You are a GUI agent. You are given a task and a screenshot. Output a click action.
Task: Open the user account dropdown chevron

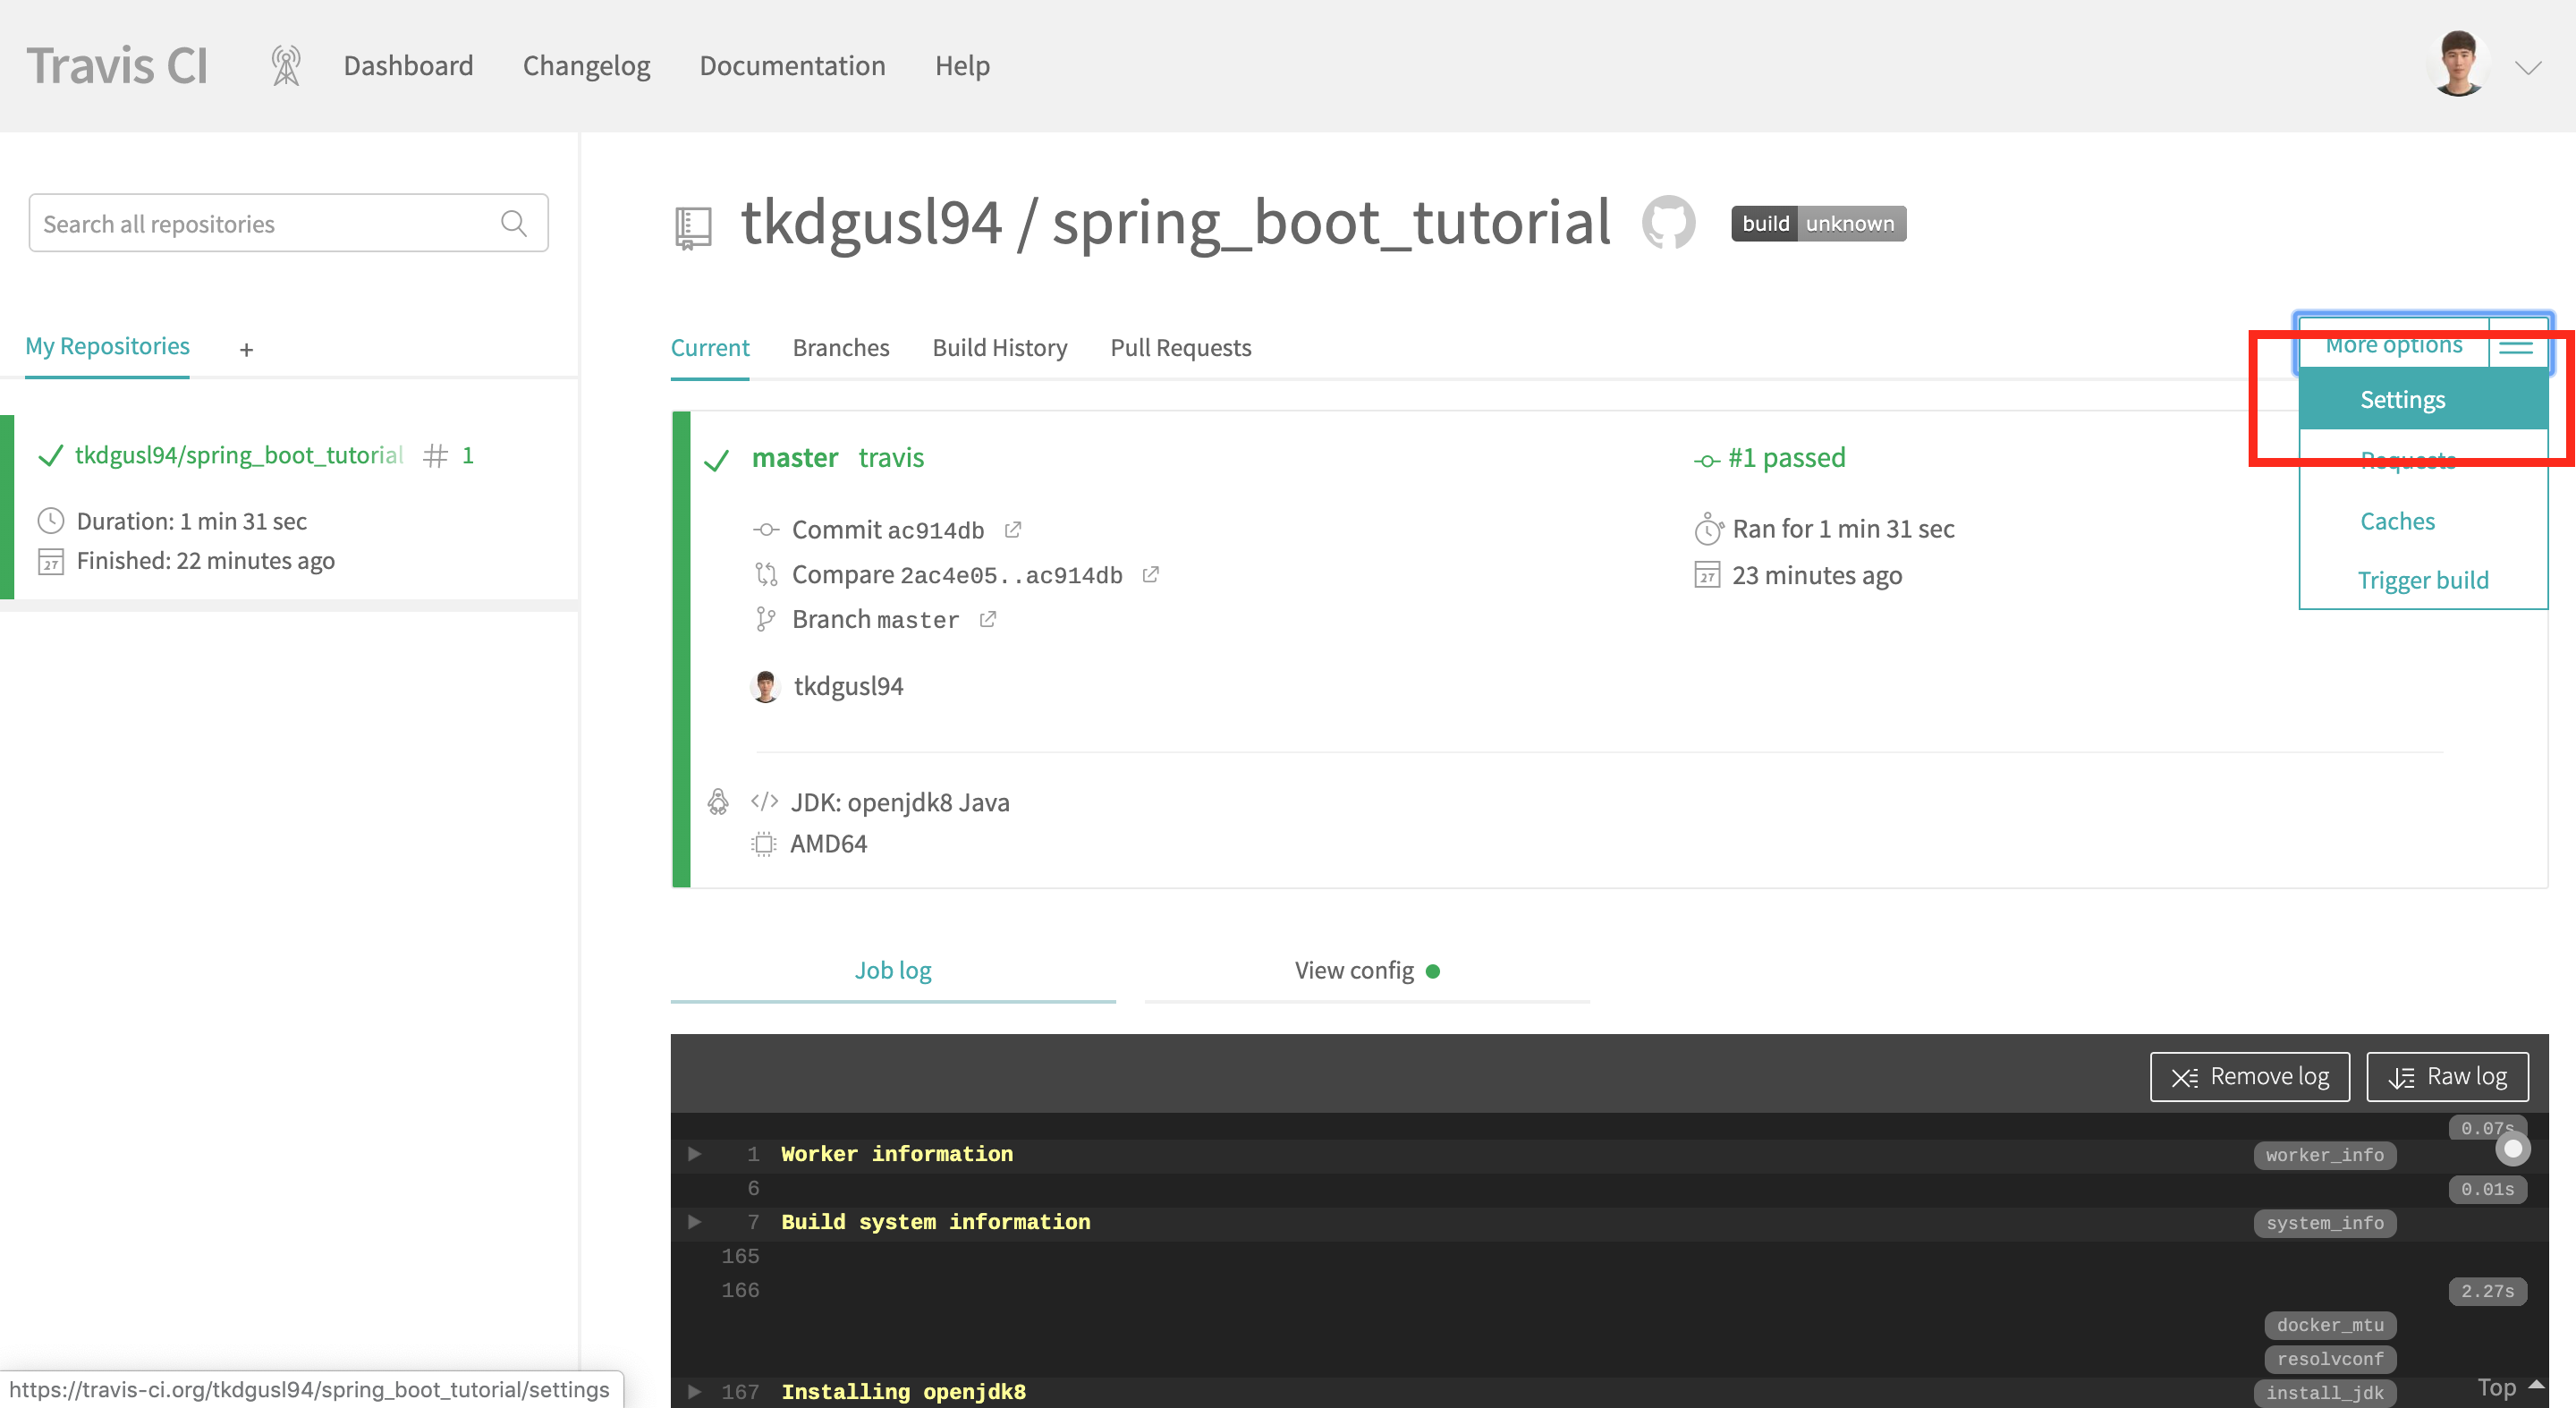[x=2528, y=67]
